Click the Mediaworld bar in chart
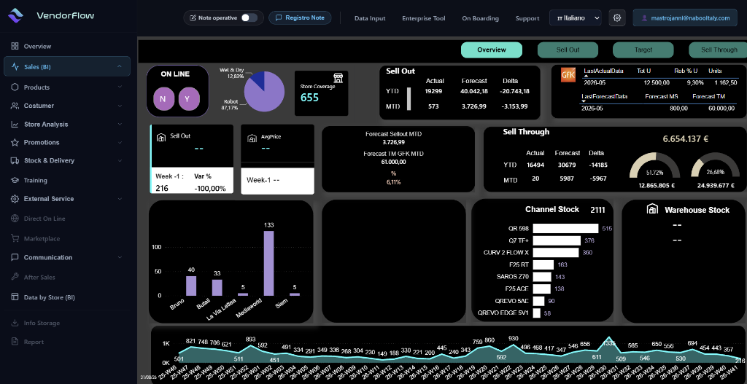Image resolution: width=747 pixels, height=384 pixels. [268, 263]
